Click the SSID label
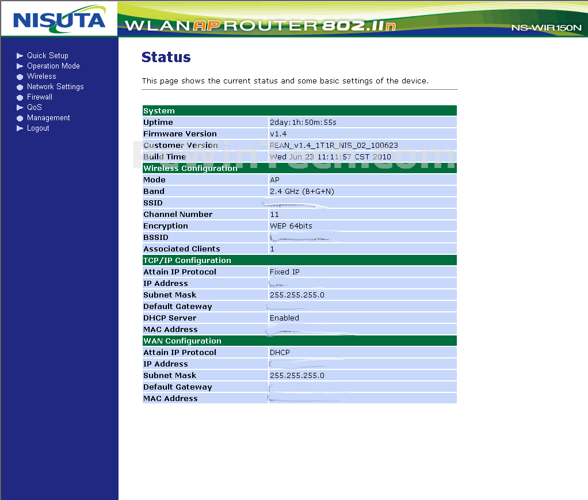 pyautogui.click(x=153, y=203)
